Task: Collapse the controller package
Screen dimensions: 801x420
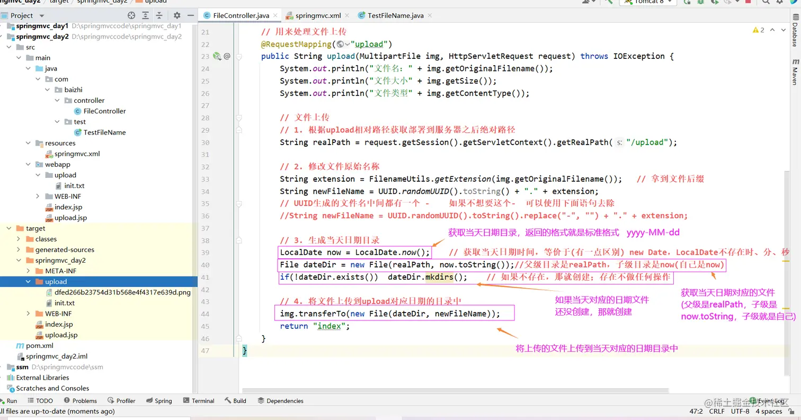Action: pos(58,101)
